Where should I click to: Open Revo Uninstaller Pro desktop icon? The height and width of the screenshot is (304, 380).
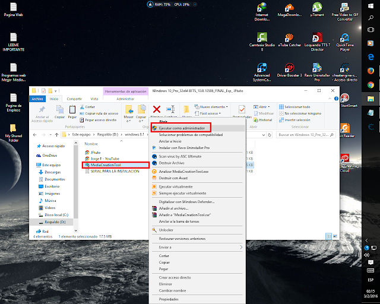pyautogui.click(x=317, y=72)
